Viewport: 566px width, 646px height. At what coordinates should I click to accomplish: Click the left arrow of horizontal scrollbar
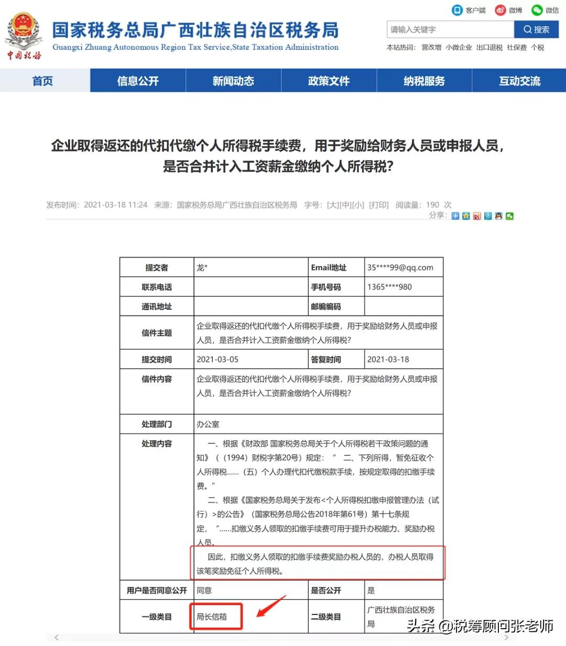coord(57,638)
